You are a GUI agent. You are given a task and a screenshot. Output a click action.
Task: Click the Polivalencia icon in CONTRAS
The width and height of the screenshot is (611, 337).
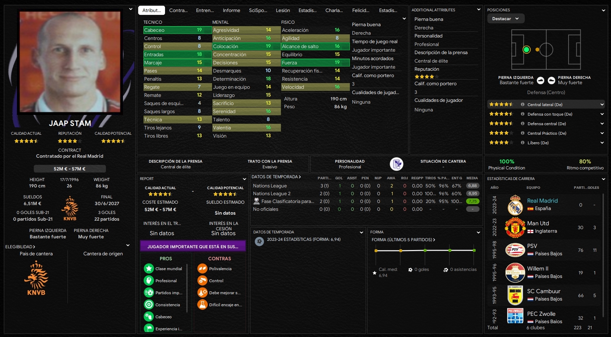click(202, 269)
